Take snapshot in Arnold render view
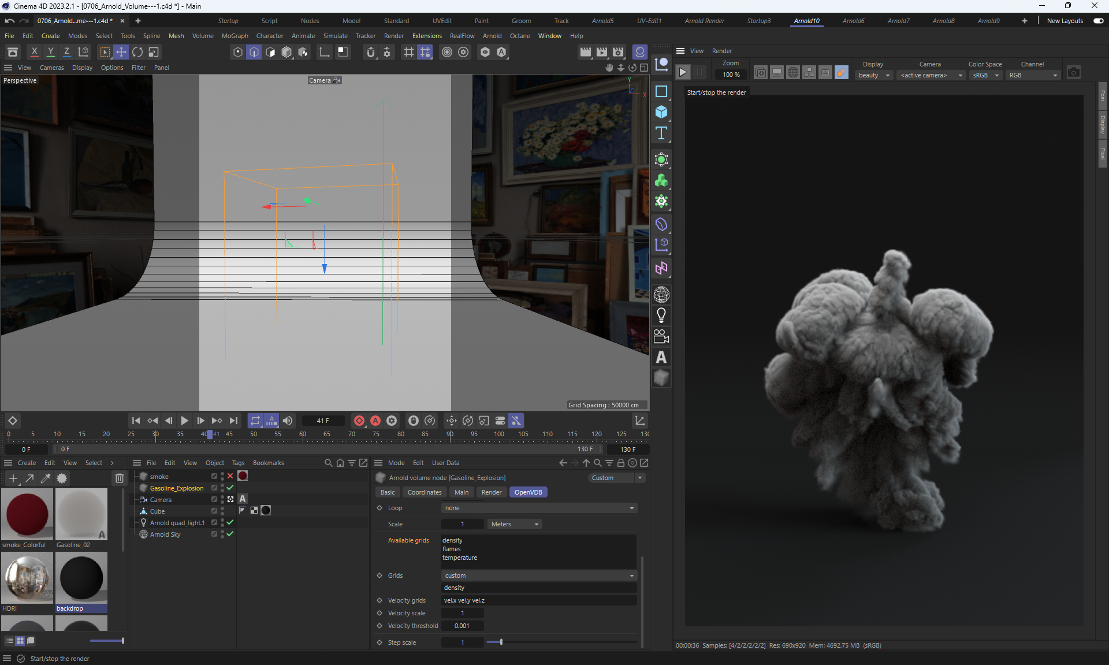Viewport: 1109px width, 665px height. (x=1073, y=73)
